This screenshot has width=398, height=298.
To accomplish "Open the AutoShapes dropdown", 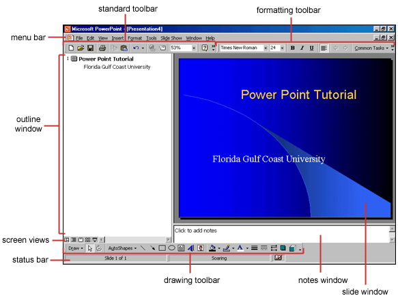I will 122,248.
